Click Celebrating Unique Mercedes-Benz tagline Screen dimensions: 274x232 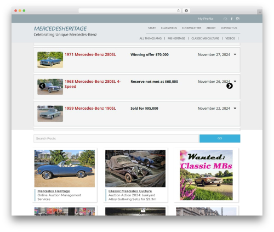65,35
